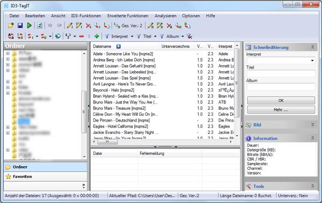Screen dimensions: 322x203
Task: Collapse the Information panel section
Action: pyautogui.click(x=312, y=138)
